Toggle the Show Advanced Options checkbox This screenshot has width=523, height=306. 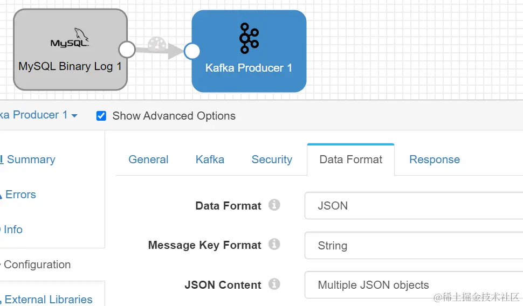click(101, 116)
